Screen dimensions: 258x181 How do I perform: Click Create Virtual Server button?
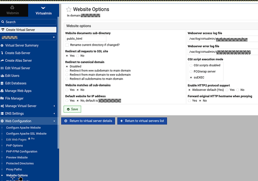(28, 30)
